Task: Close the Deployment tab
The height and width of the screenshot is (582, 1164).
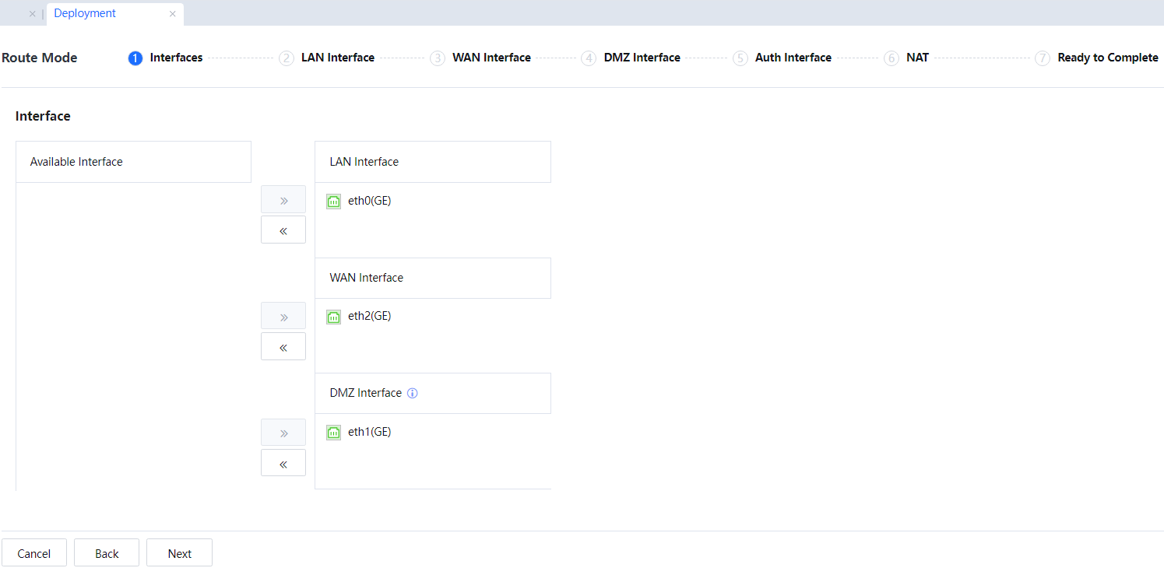Action: (x=172, y=14)
